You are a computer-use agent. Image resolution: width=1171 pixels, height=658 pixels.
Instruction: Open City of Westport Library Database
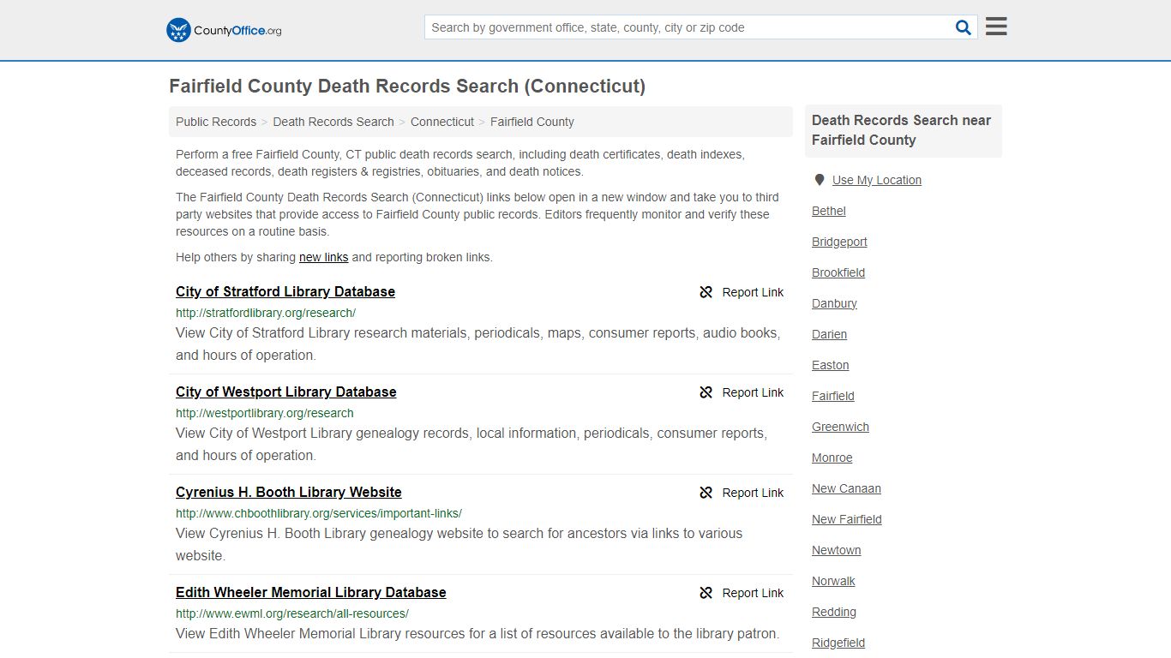(x=286, y=392)
